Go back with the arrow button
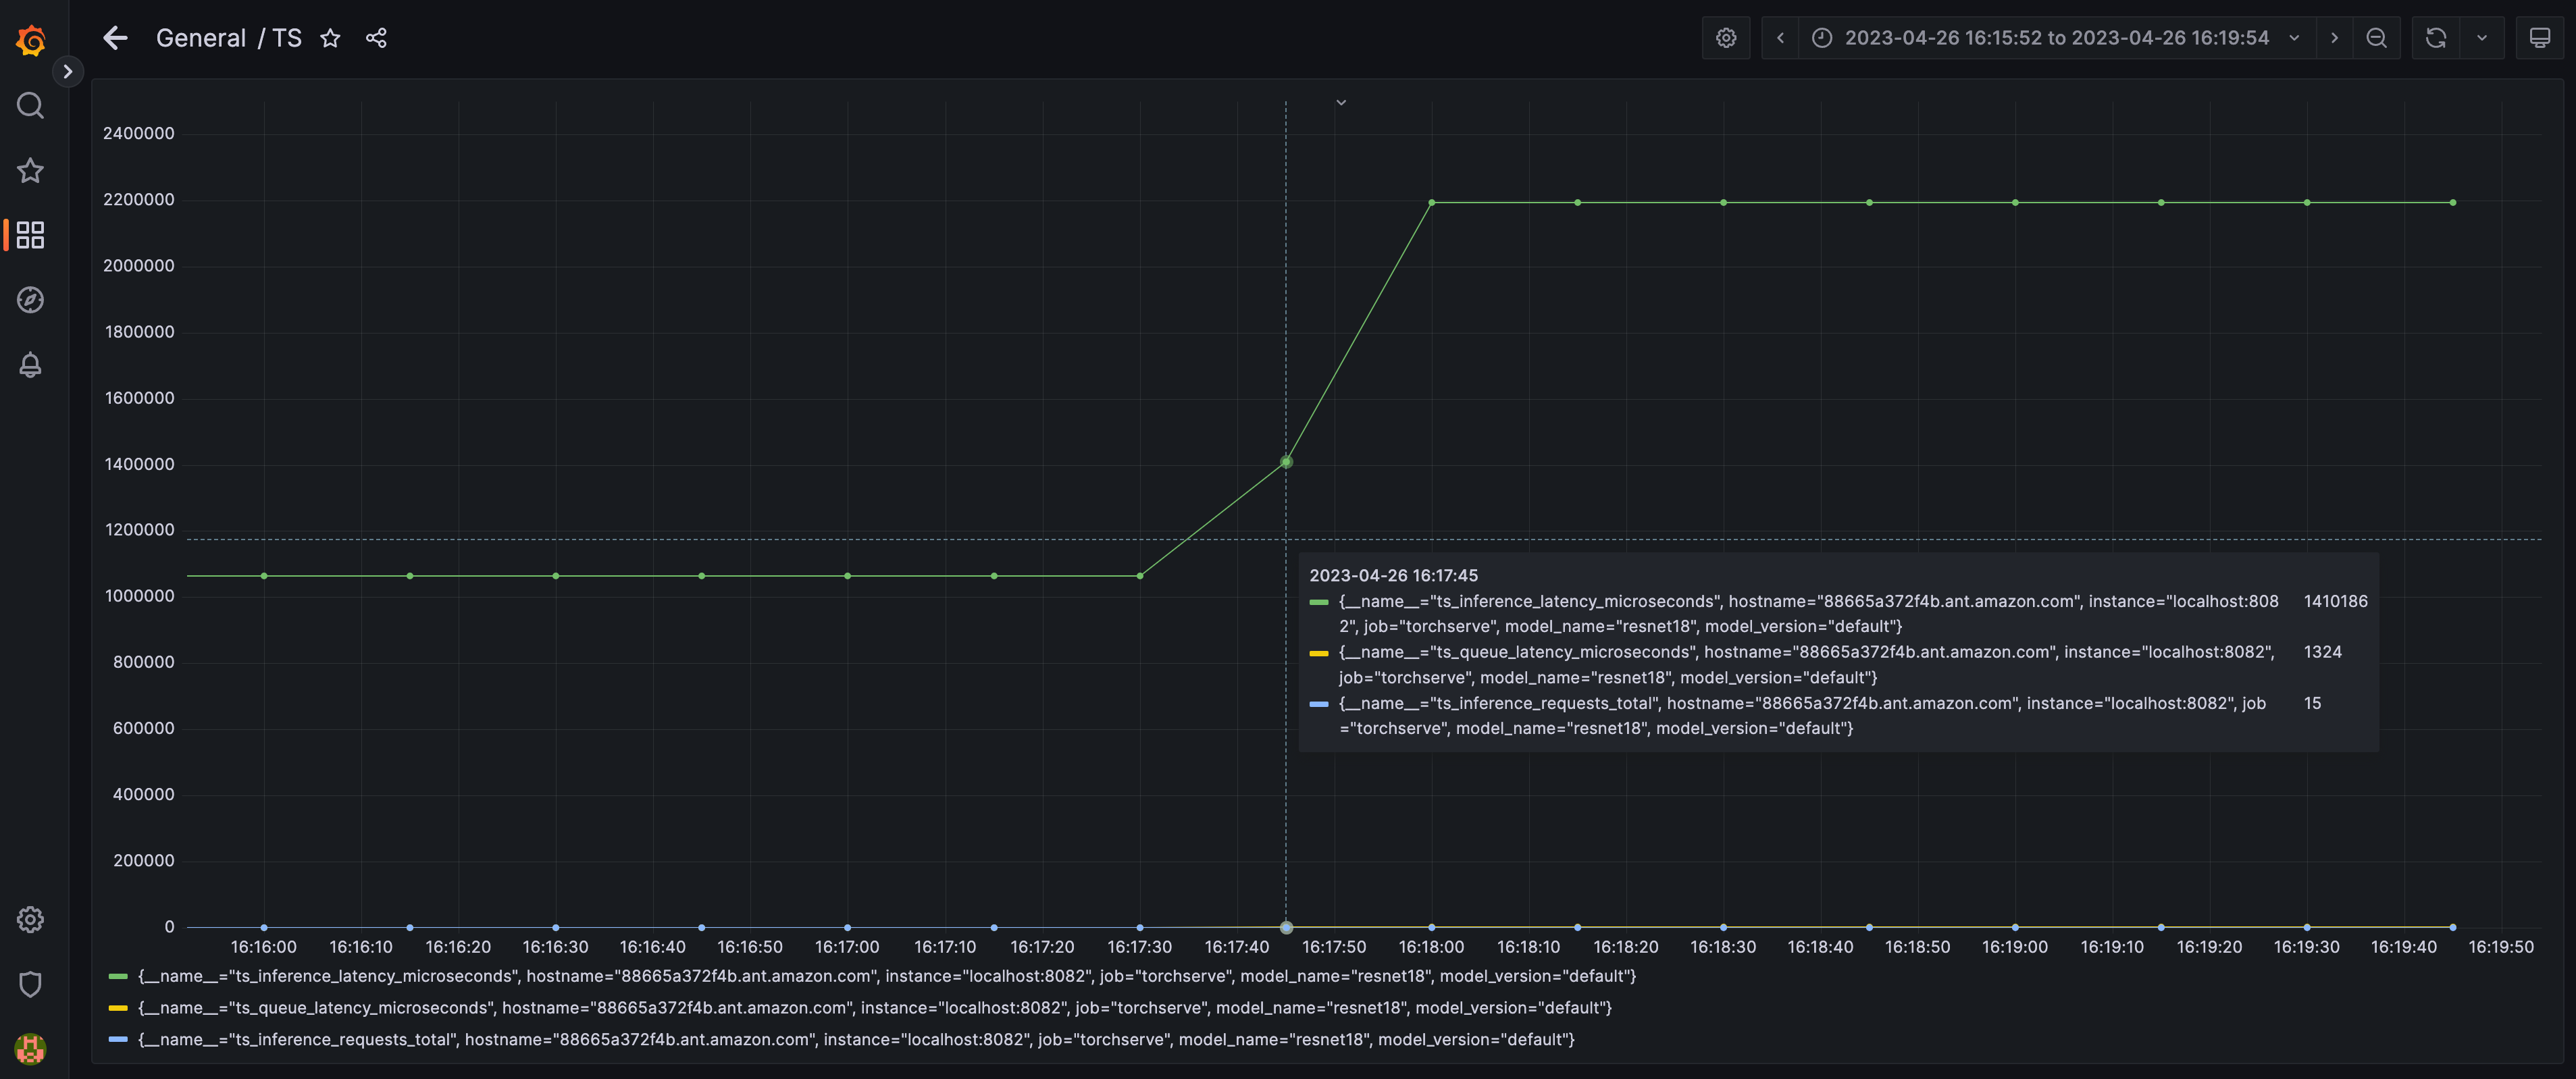Screen dimensions: 2576x1079 pyautogui.click(x=116, y=38)
